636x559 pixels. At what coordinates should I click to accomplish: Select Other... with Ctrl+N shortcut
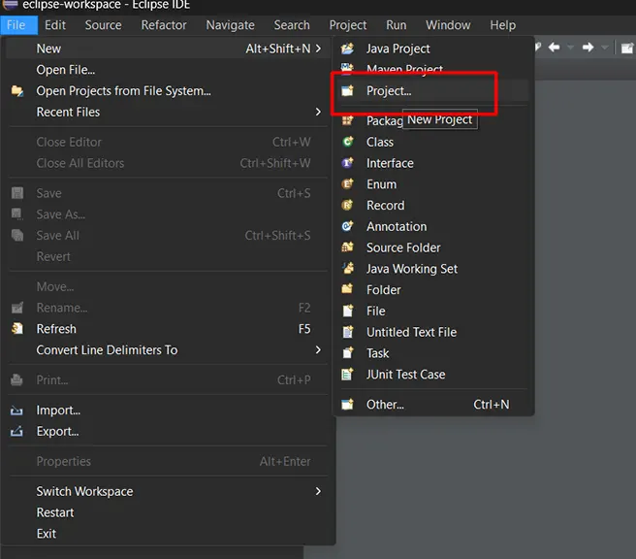coord(432,405)
